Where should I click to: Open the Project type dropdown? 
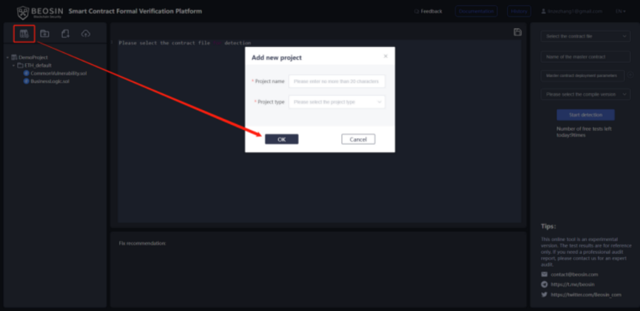click(336, 102)
